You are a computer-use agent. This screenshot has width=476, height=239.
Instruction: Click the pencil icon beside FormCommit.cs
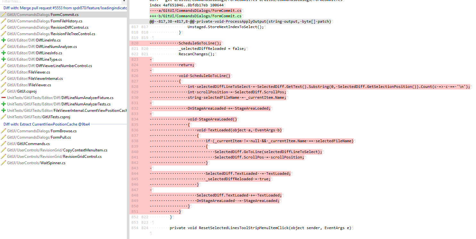point(3,14)
